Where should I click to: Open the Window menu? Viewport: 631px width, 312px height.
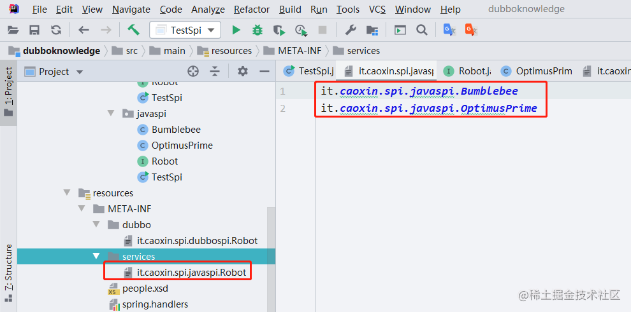(413, 10)
